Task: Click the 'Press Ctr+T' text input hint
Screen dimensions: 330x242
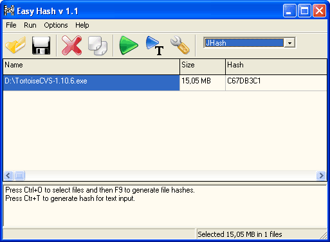Action: tap(70, 198)
